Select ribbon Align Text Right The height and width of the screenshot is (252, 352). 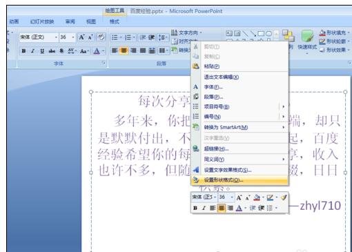tap(133, 50)
